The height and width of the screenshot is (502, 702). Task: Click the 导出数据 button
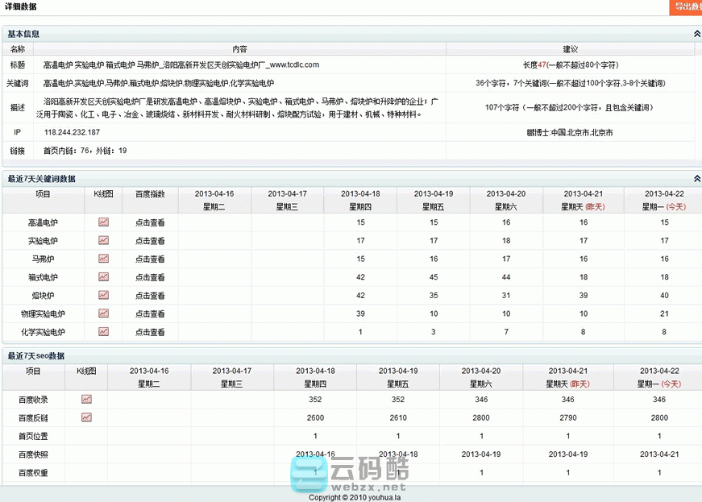[x=687, y=7]
